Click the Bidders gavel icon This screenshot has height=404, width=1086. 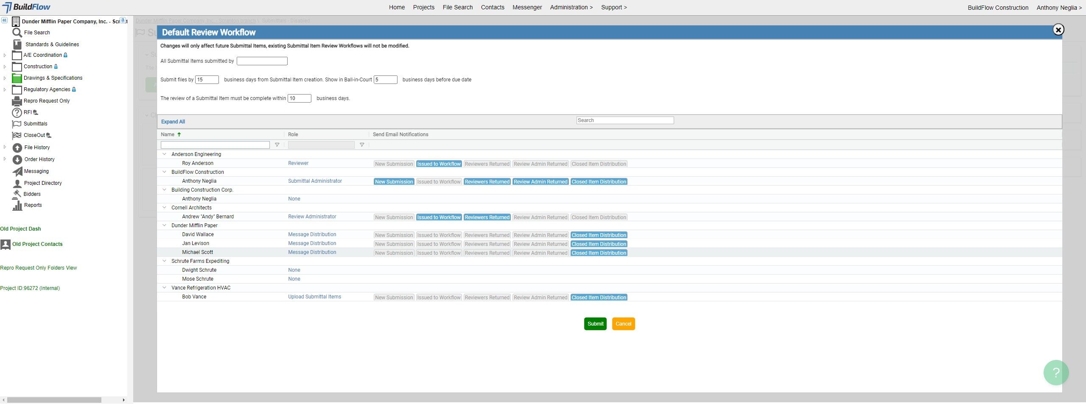17,194
